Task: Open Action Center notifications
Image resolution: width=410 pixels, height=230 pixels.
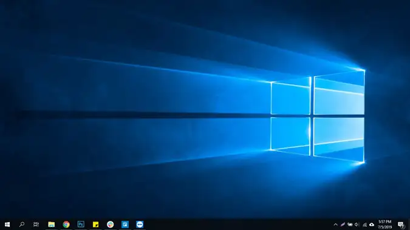Action: 401,225
